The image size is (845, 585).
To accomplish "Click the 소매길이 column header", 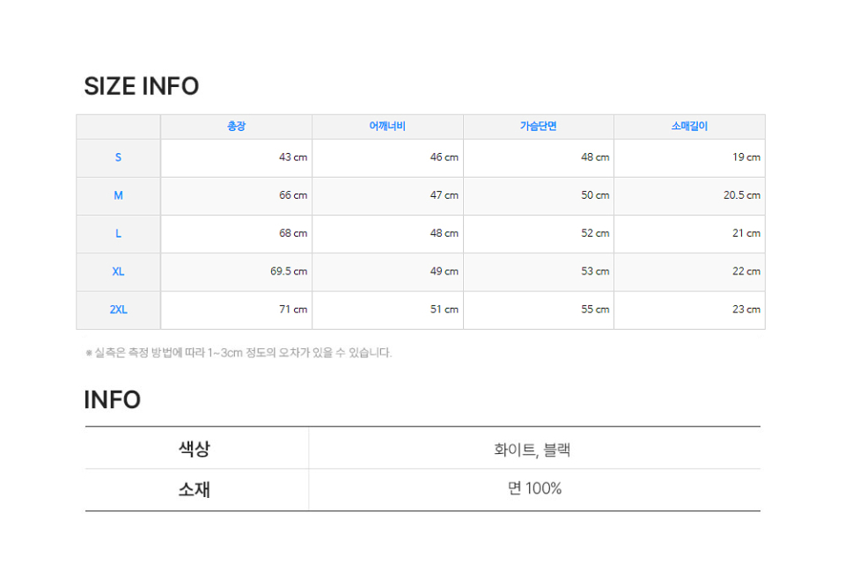I will point(689,127).
